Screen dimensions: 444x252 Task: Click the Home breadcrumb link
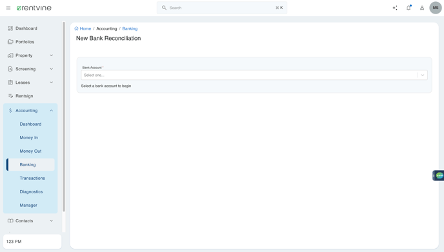coord(85,28)
